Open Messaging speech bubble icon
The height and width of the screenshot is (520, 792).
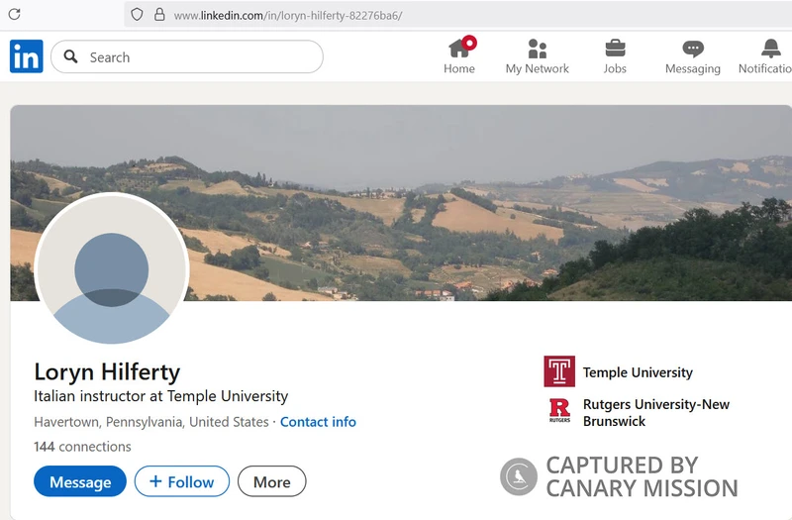pos(692,49)
